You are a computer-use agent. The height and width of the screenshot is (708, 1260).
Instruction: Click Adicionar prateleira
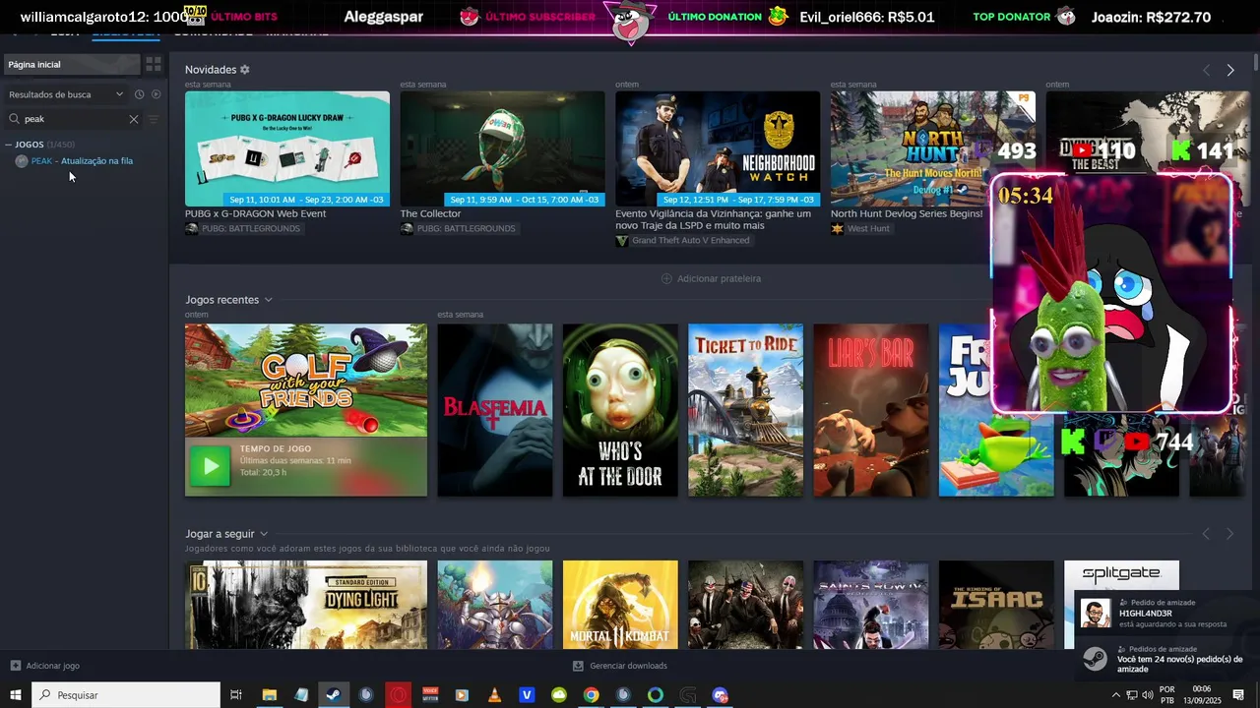point(711,278)
